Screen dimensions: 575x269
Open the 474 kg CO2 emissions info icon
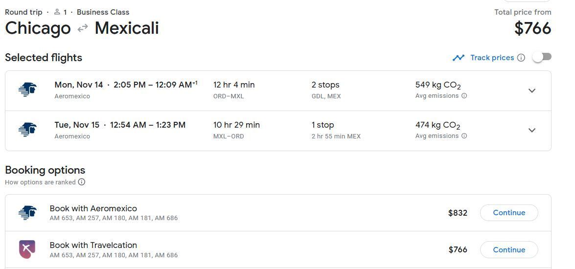pos(464,136)
